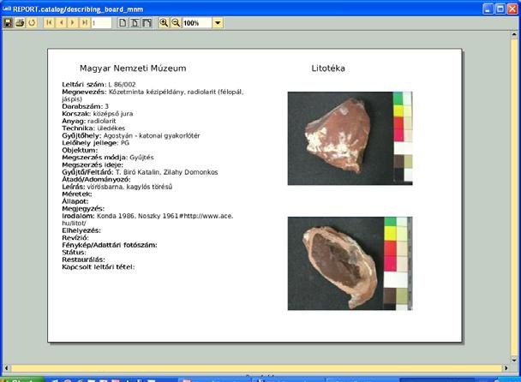Click the 'Irodalom: Konda 1986, Noszky 1961' line
The width and height of the screenshot is (521, 382).
[147, 219]
